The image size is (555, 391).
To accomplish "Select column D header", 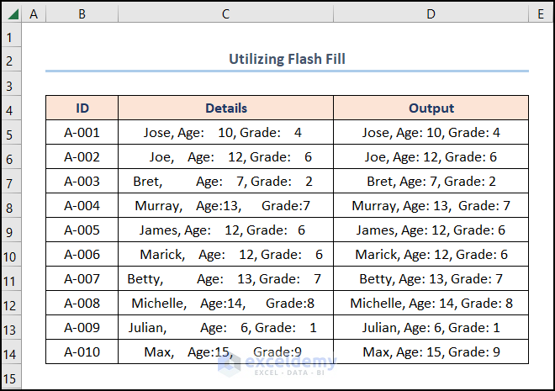I will pos(431,13).
